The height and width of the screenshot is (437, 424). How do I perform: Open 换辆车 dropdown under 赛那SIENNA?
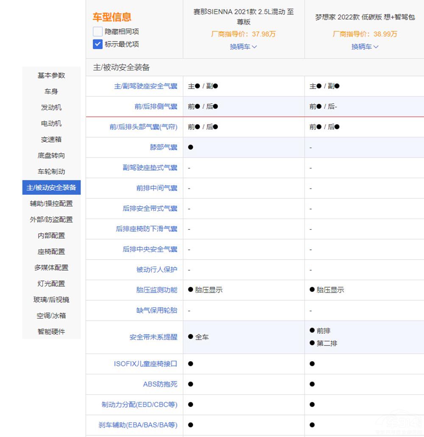pyautogui.click(x=243, y=47)
